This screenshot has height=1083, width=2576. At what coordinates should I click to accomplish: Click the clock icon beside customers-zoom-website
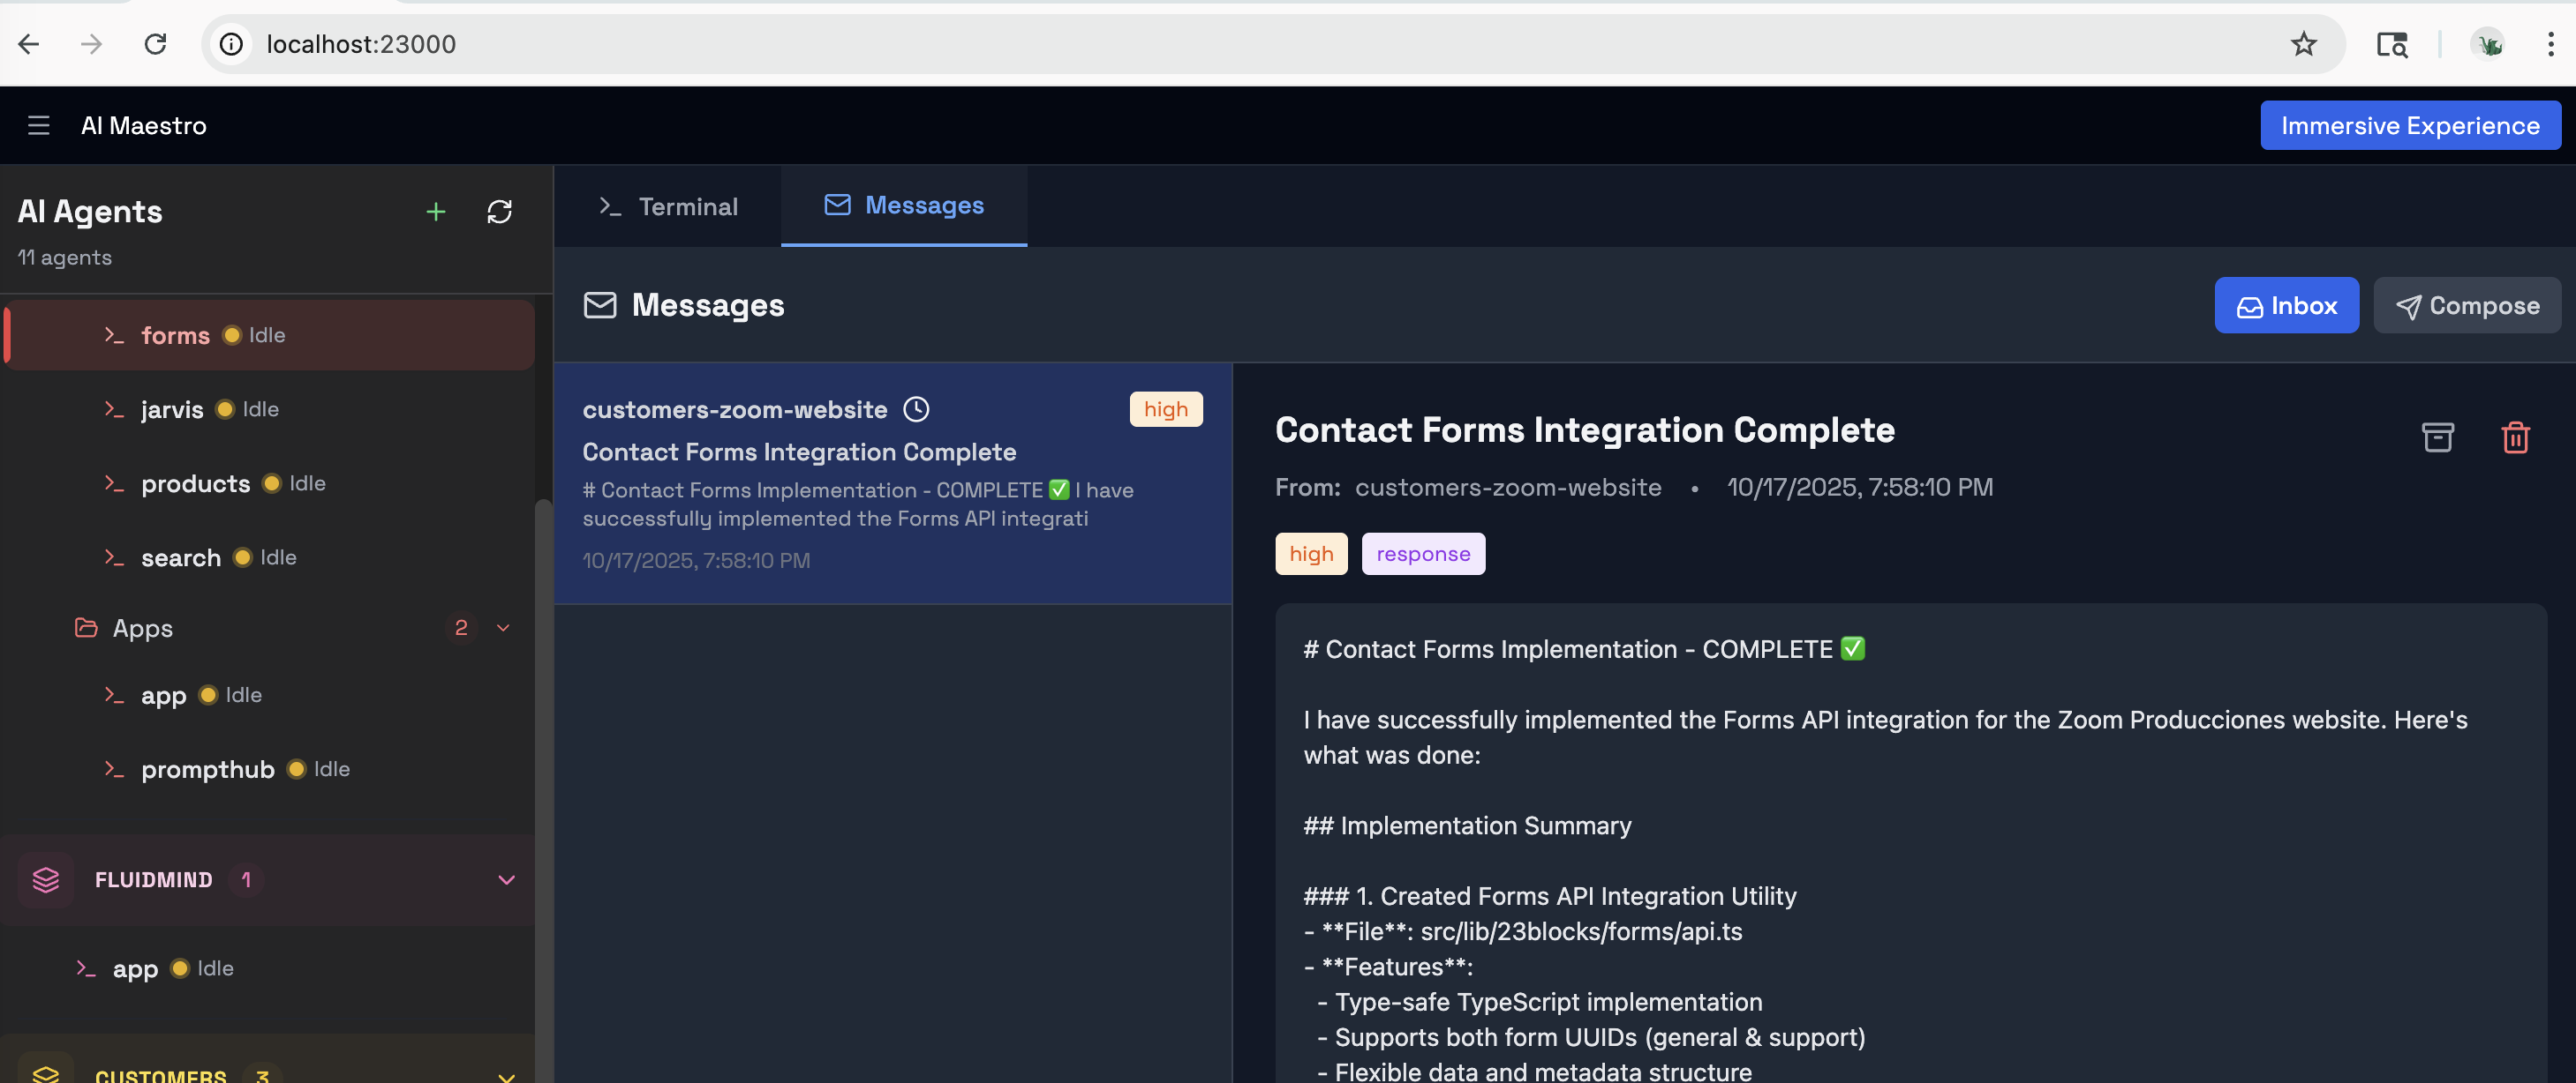point(916,409)
